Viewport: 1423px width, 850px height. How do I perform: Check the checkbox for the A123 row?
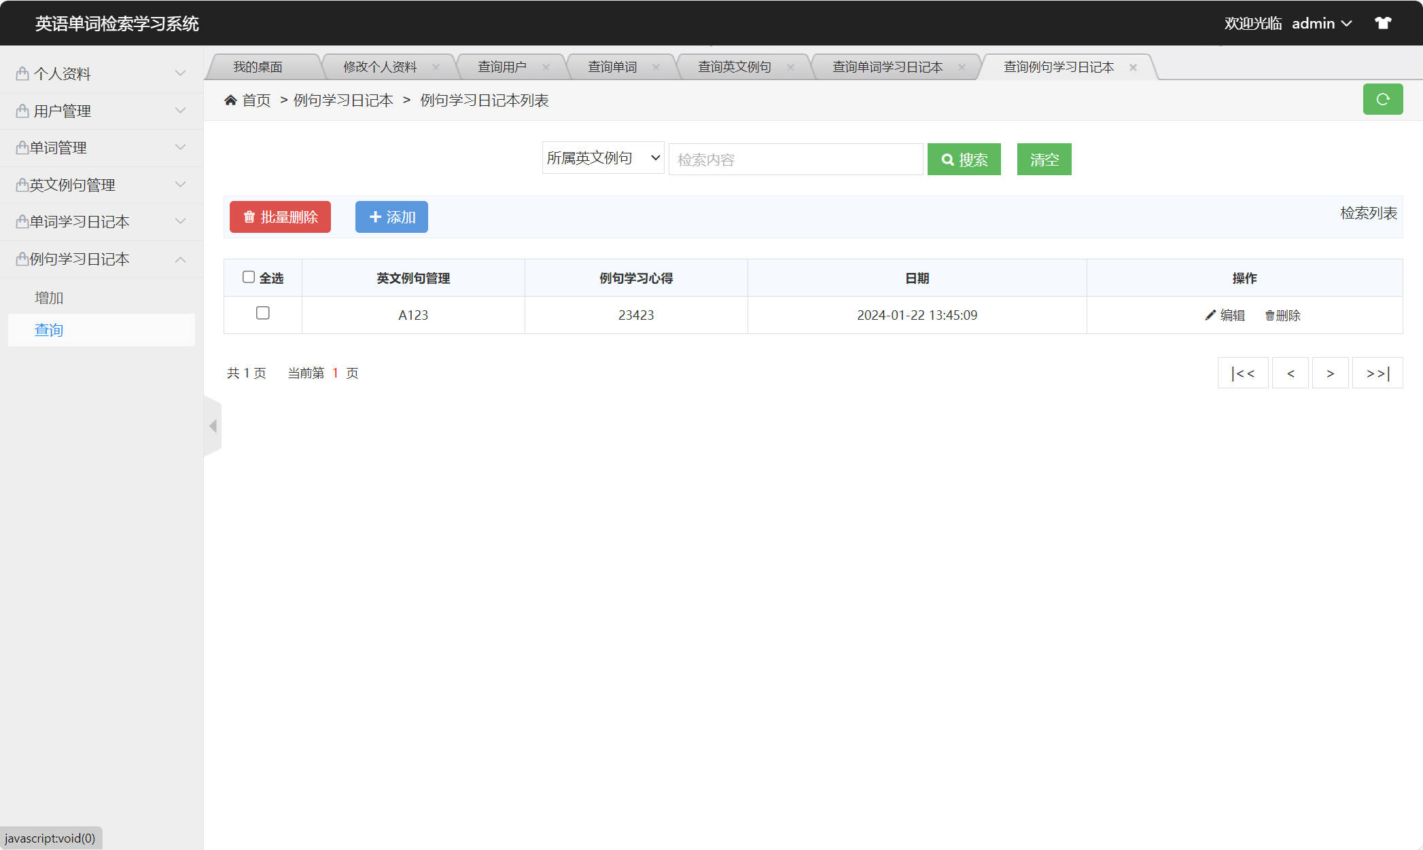(263, 314)
